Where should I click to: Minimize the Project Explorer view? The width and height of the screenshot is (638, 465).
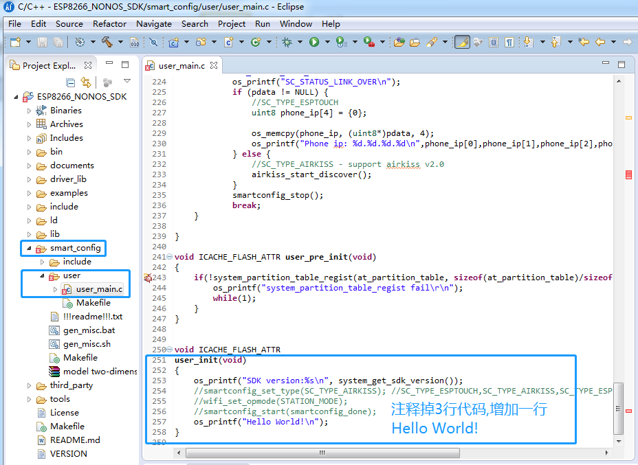click(109, 63)
